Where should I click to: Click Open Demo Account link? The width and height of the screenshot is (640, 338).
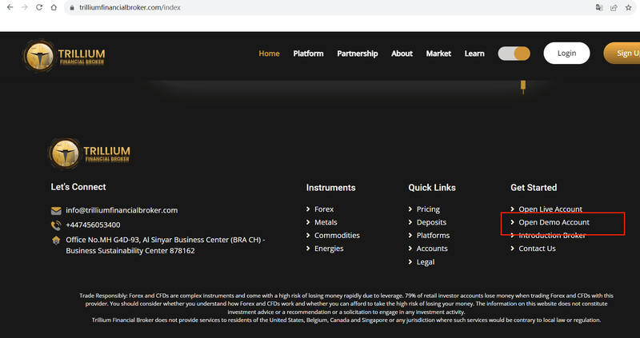pyautogui.click(x=554, y=222)
